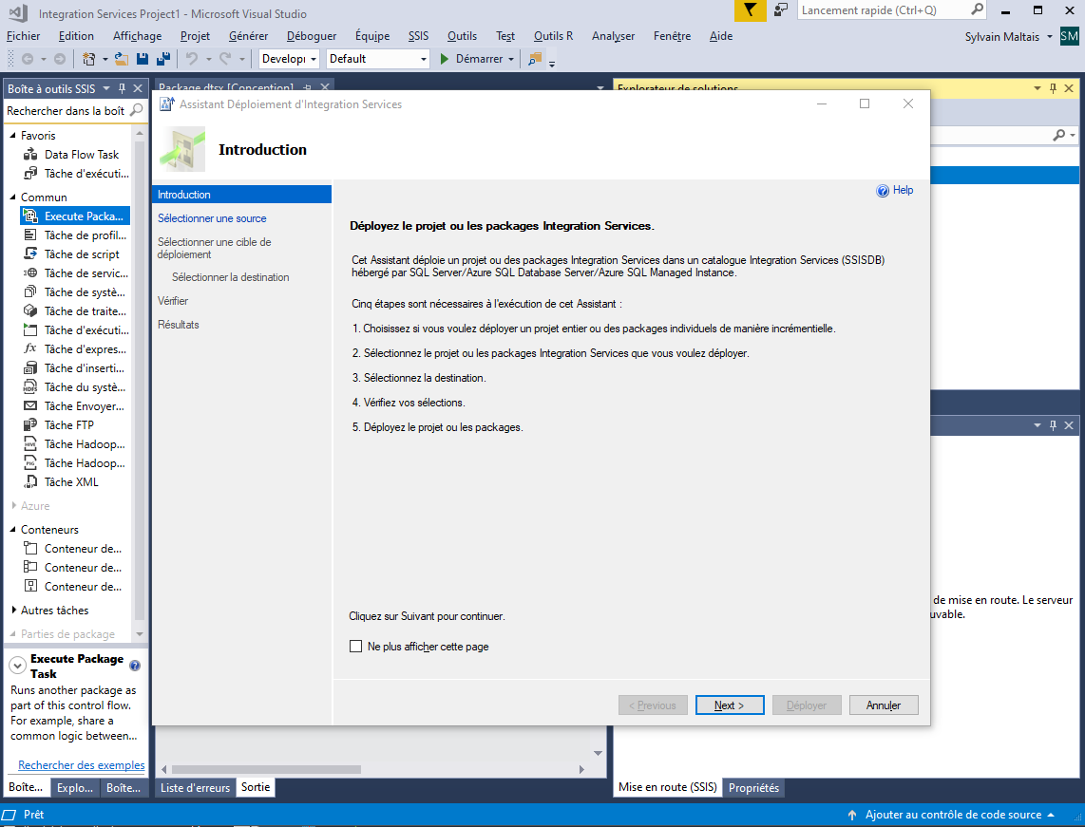
Task: Open the Déboguer menu
Action: [312, 36]
